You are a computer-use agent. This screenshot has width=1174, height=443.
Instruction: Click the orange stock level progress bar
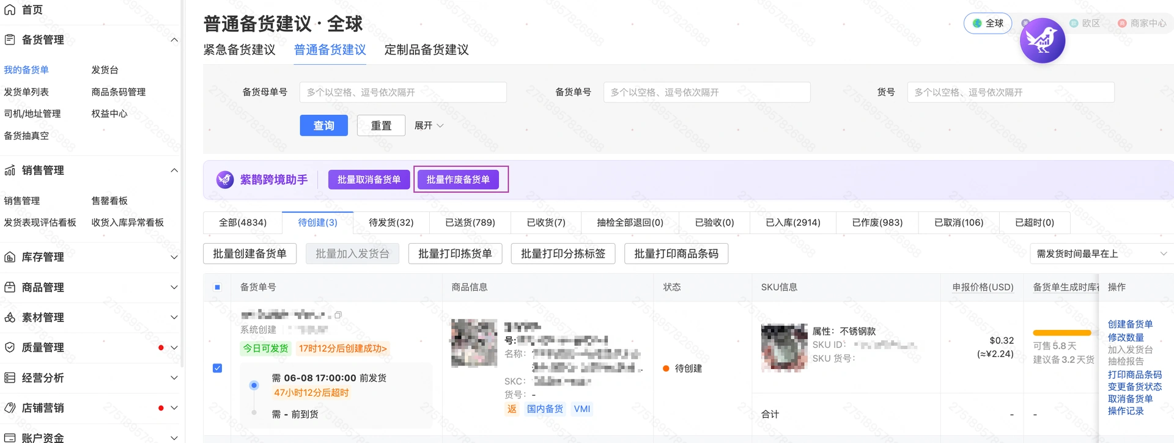(x=1061, y=333)
